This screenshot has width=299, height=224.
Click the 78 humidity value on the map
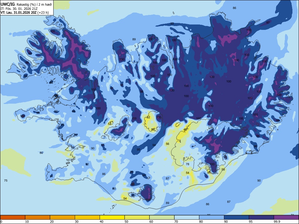187,164
